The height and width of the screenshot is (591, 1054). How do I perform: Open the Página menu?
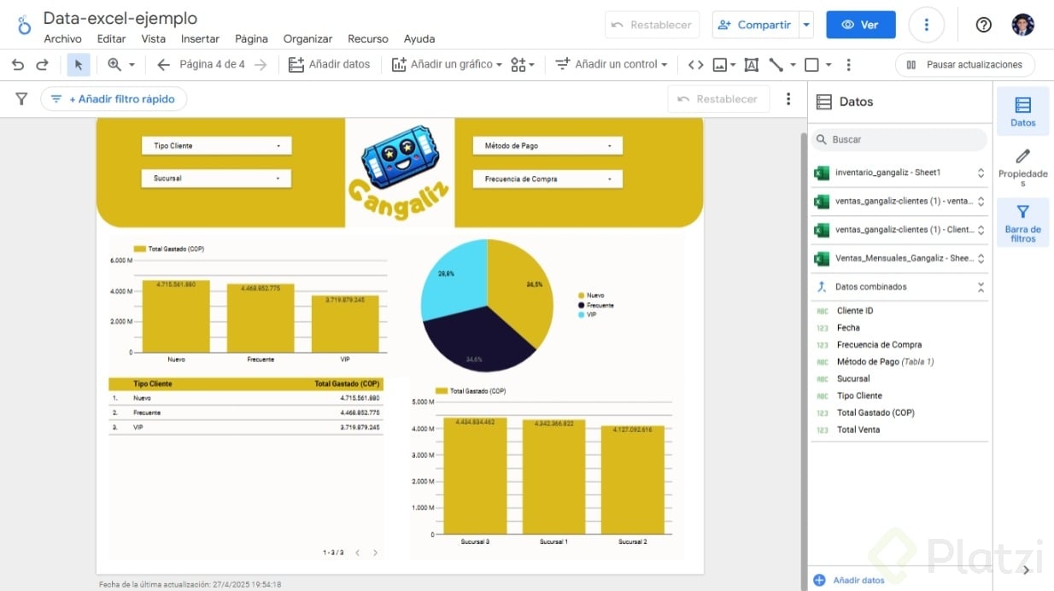(x=251, y=39)
